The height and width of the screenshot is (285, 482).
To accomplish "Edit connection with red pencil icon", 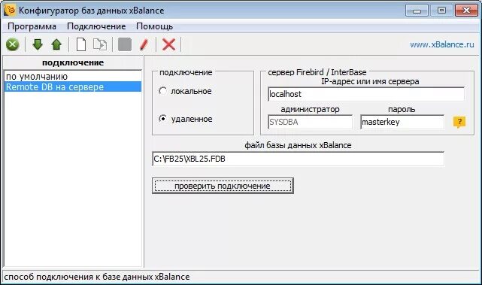I will coord(144,44).
